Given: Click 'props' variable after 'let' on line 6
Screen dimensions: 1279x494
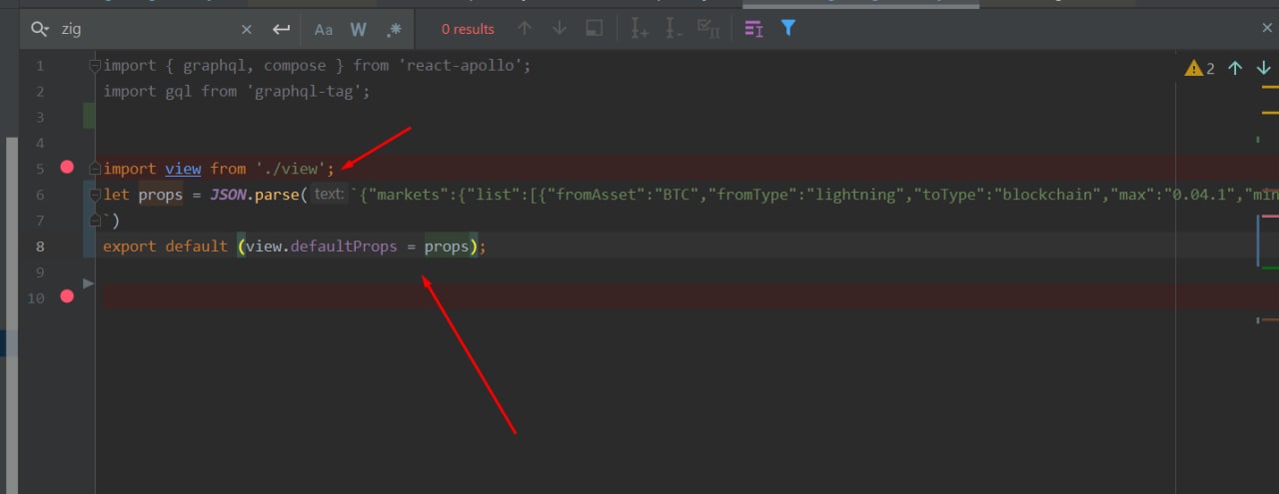Looking at the screenshot, I should [x=161, y=195].
